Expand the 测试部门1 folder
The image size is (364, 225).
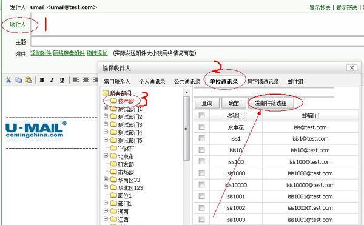click(106, 108)
